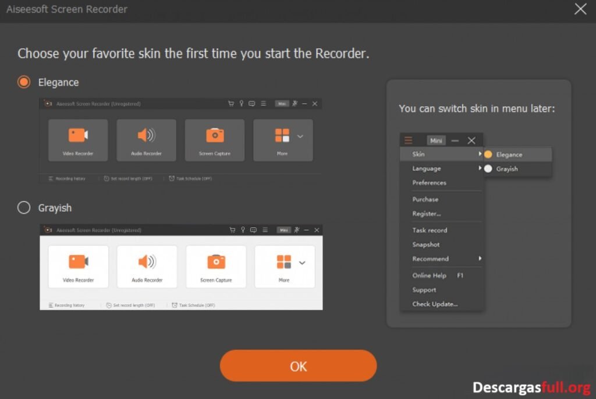Click Screen Capture camera icon in Grayish preview

(216, 262)
